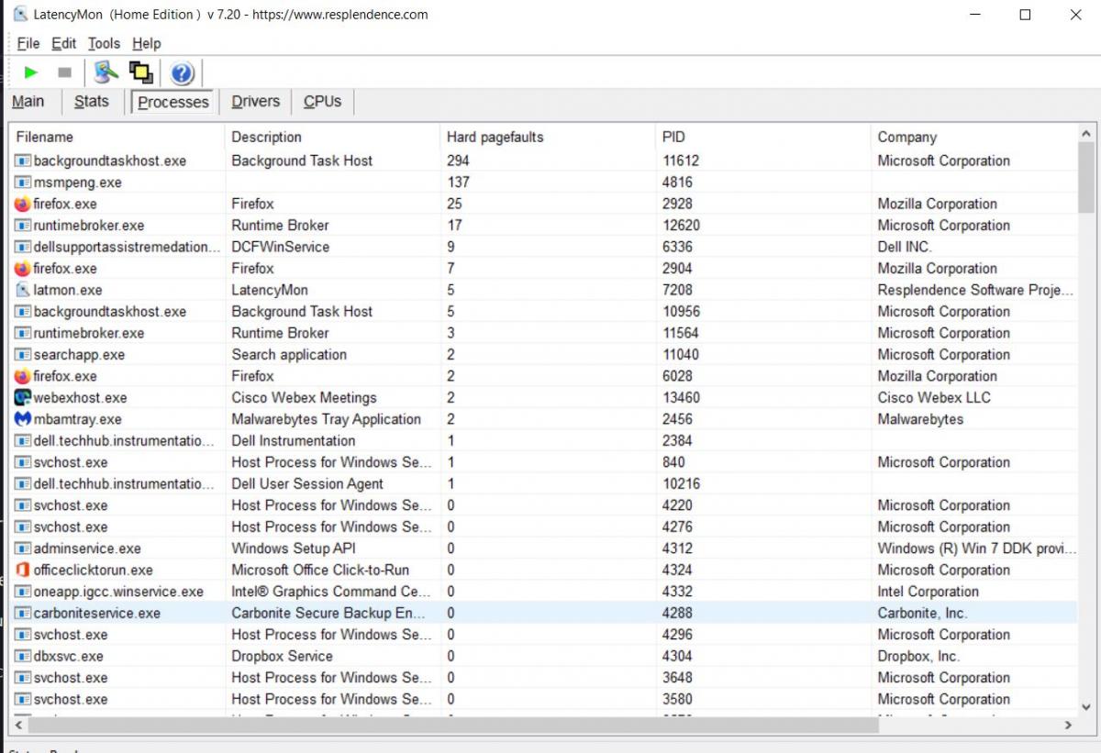This screenshot has height=753, width=1101.
Task: Select the 'Malwarebytes Tray Application' description cell
Action: coord(326,419)
